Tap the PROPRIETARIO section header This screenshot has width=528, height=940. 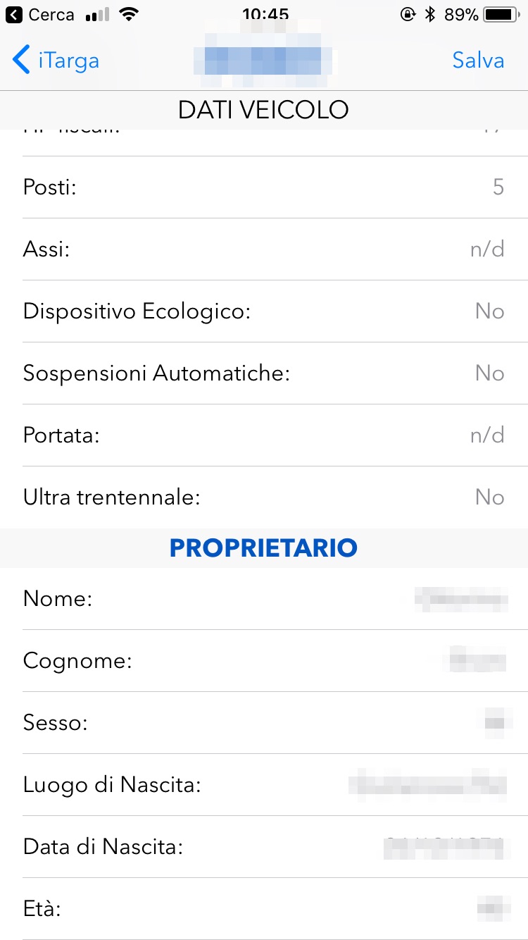264,548
